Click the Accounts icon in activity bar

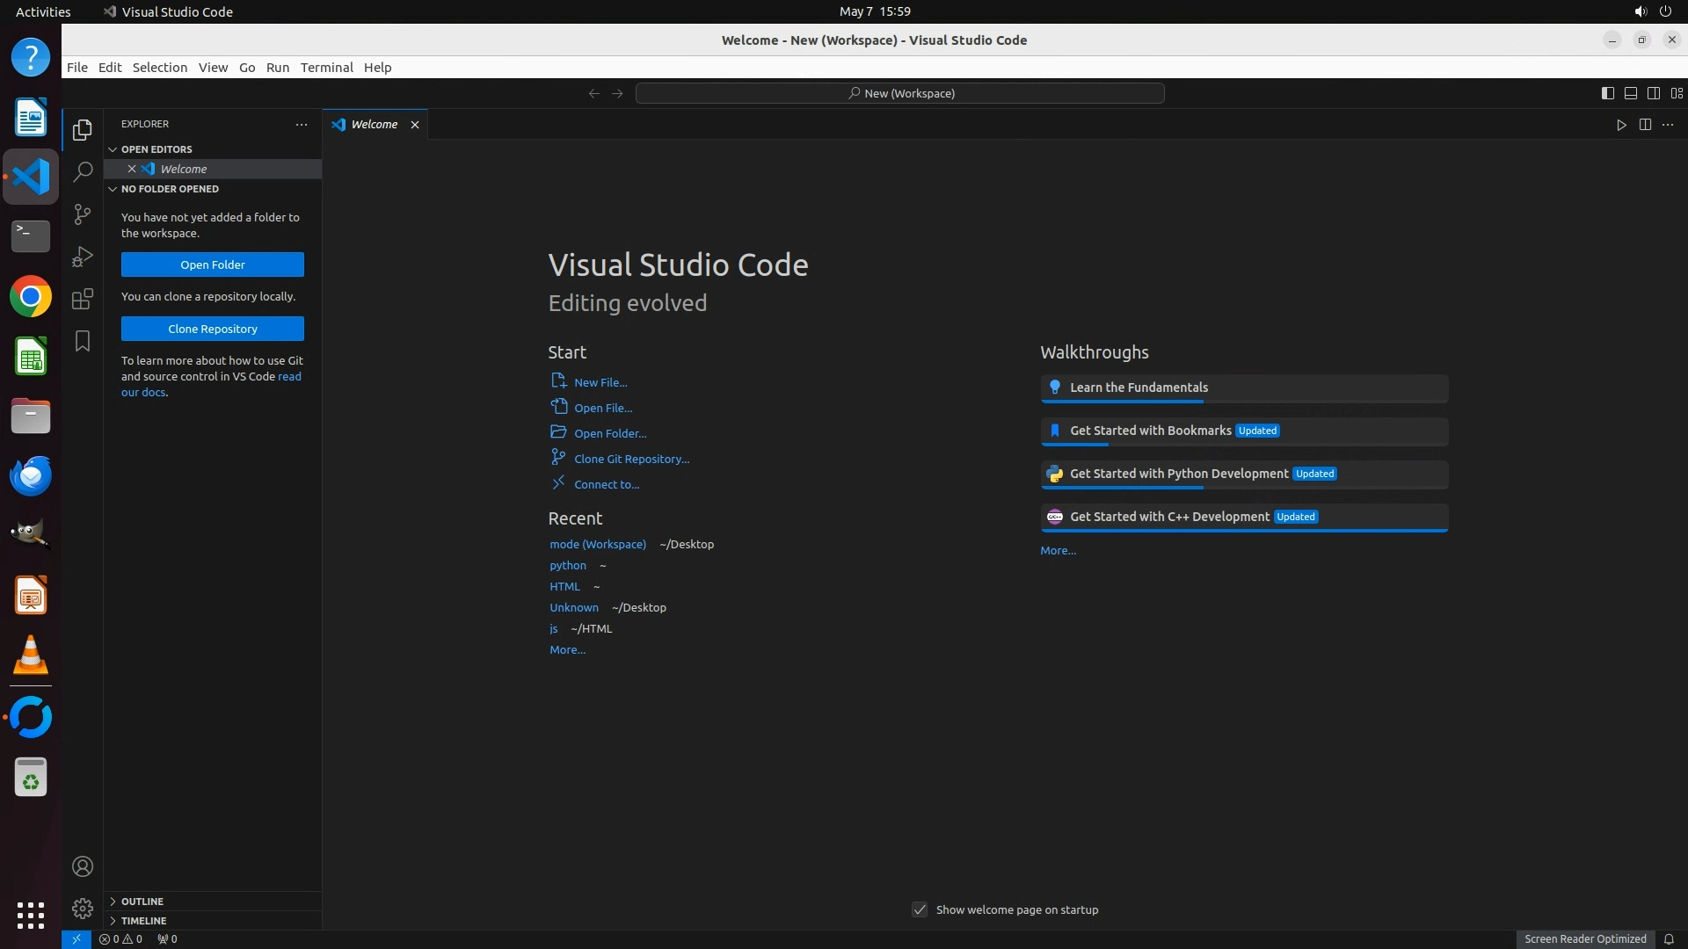click(x=83, y=866)
